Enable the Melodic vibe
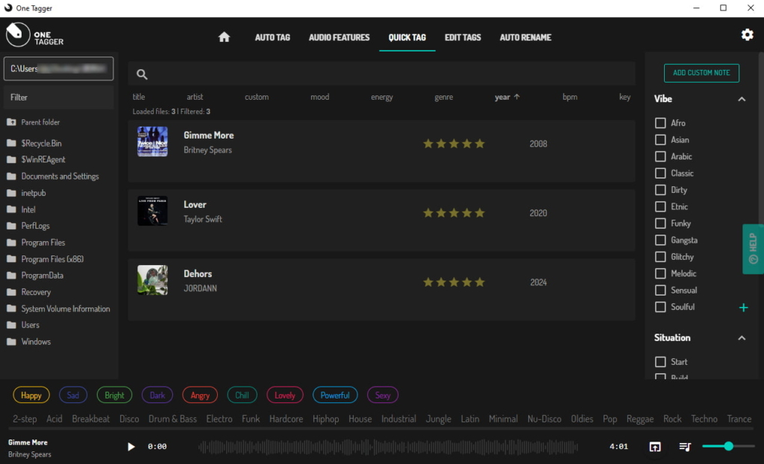The height and width of the screenshot is (464, 764). click(660, 273)
